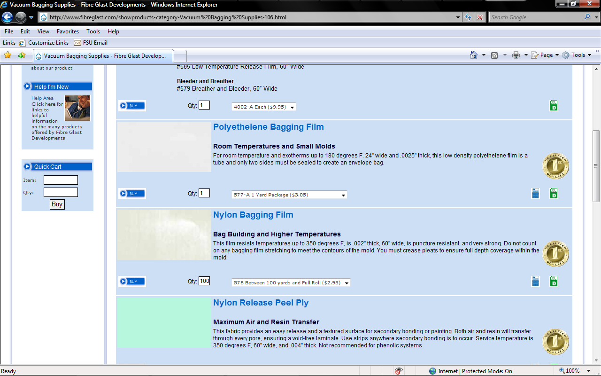
Task: Open the Favorites menu
Action: pyautogui.click(x=68, y=31)
